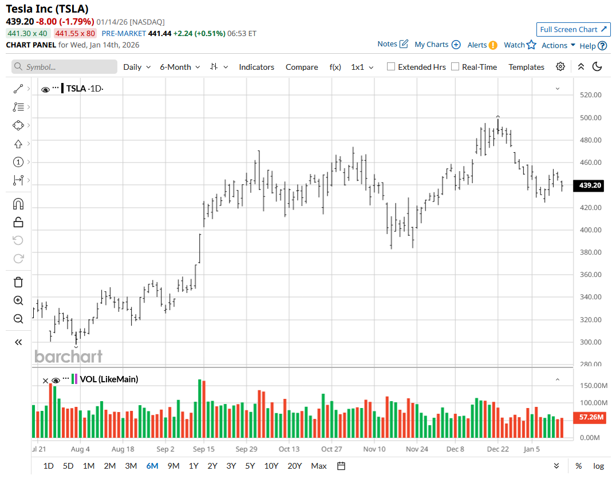
Task: Switch to dark mode moon icon
Action: pos(597,67)
